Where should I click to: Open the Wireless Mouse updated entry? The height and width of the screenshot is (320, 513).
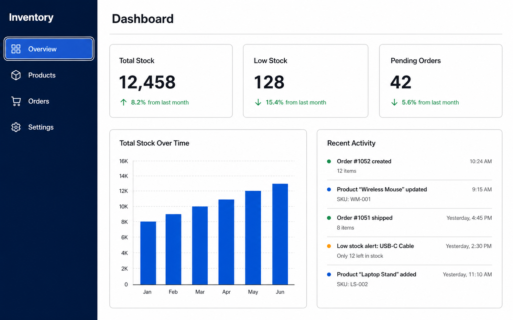tap(409, 194)
